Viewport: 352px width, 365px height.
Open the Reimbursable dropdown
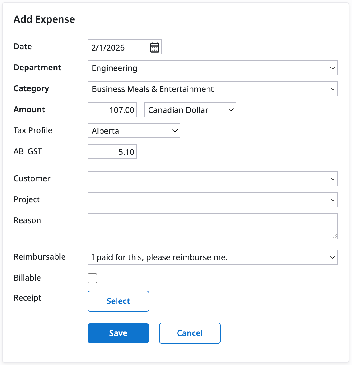212,257
